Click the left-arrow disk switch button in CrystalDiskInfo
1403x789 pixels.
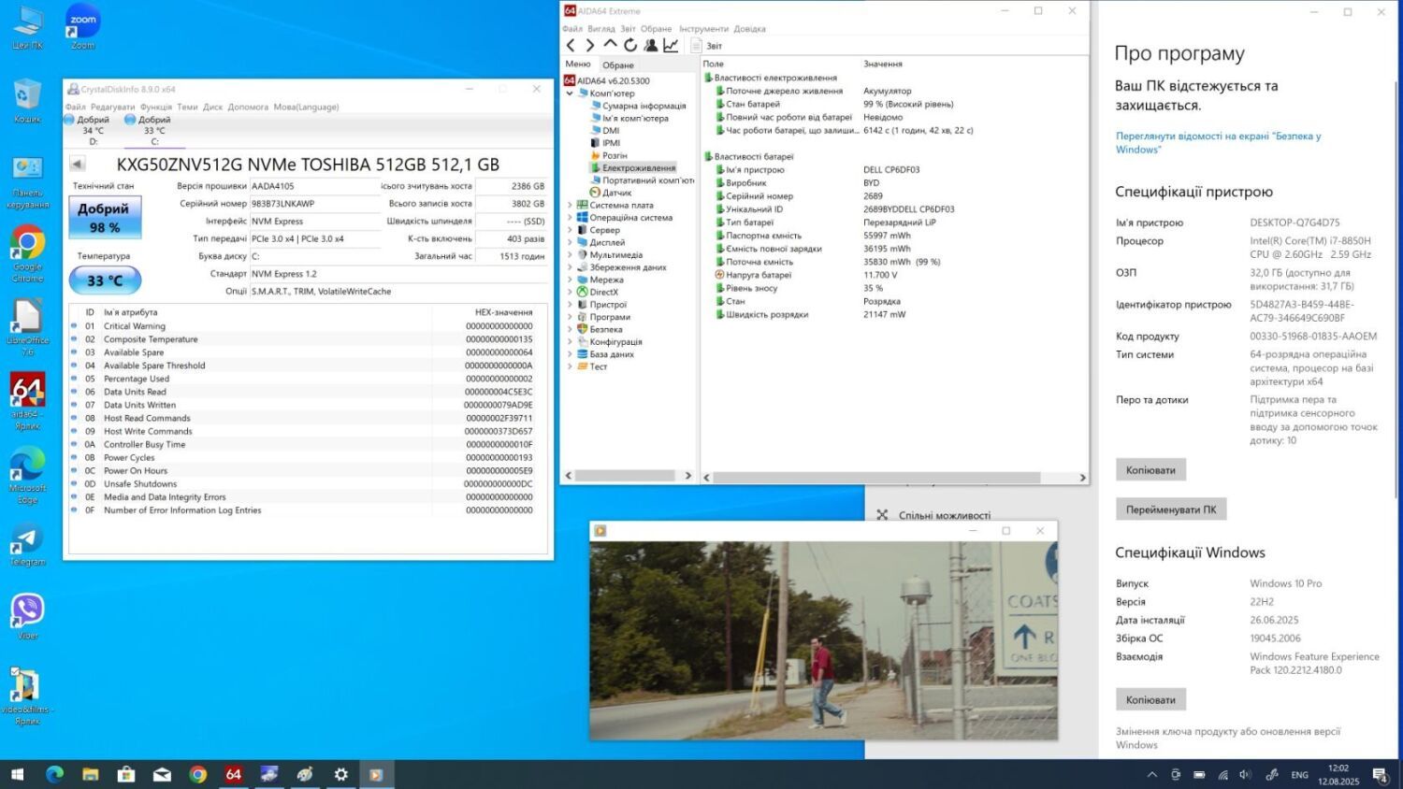pos(78,165)
